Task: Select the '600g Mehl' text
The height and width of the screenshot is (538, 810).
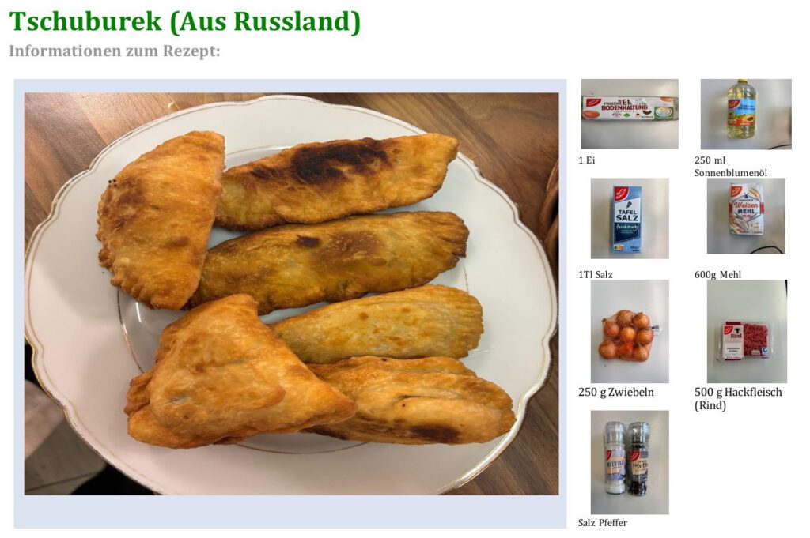Action: click(717, 274)
